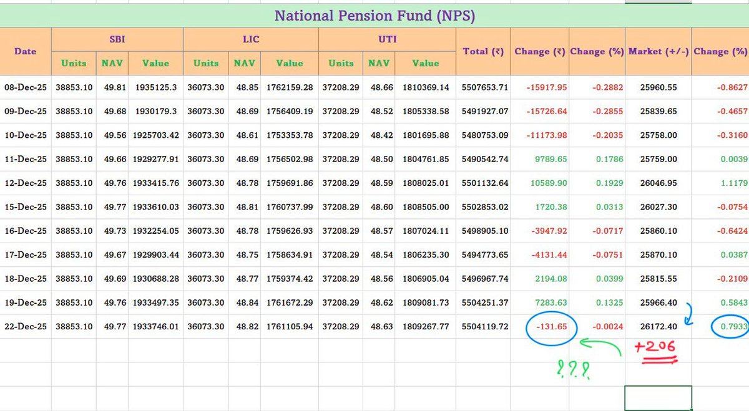Select the Units header under UTI
Screen dimensions: 749x411
[x=341, y=63]
